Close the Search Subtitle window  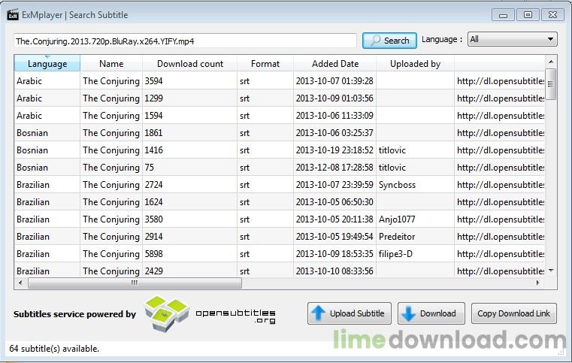[x=552, y=15]
